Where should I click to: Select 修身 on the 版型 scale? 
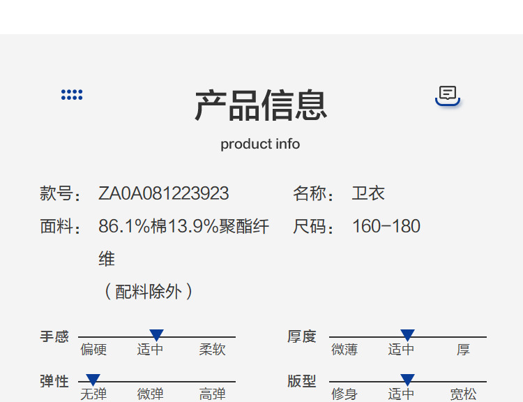tap(344, 394)
